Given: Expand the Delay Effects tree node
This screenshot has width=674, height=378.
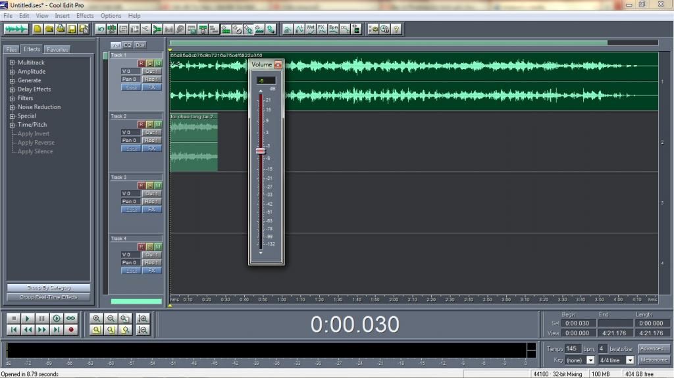Looking at the screenshot, I should pyautogui.click(x=13, y=89).
